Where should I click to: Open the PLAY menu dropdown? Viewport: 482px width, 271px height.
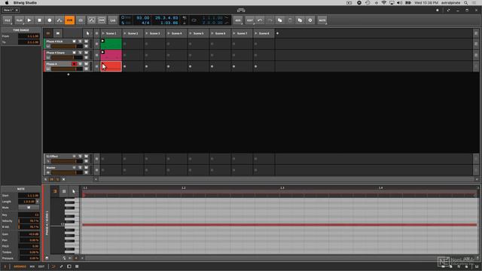point(20,20)
